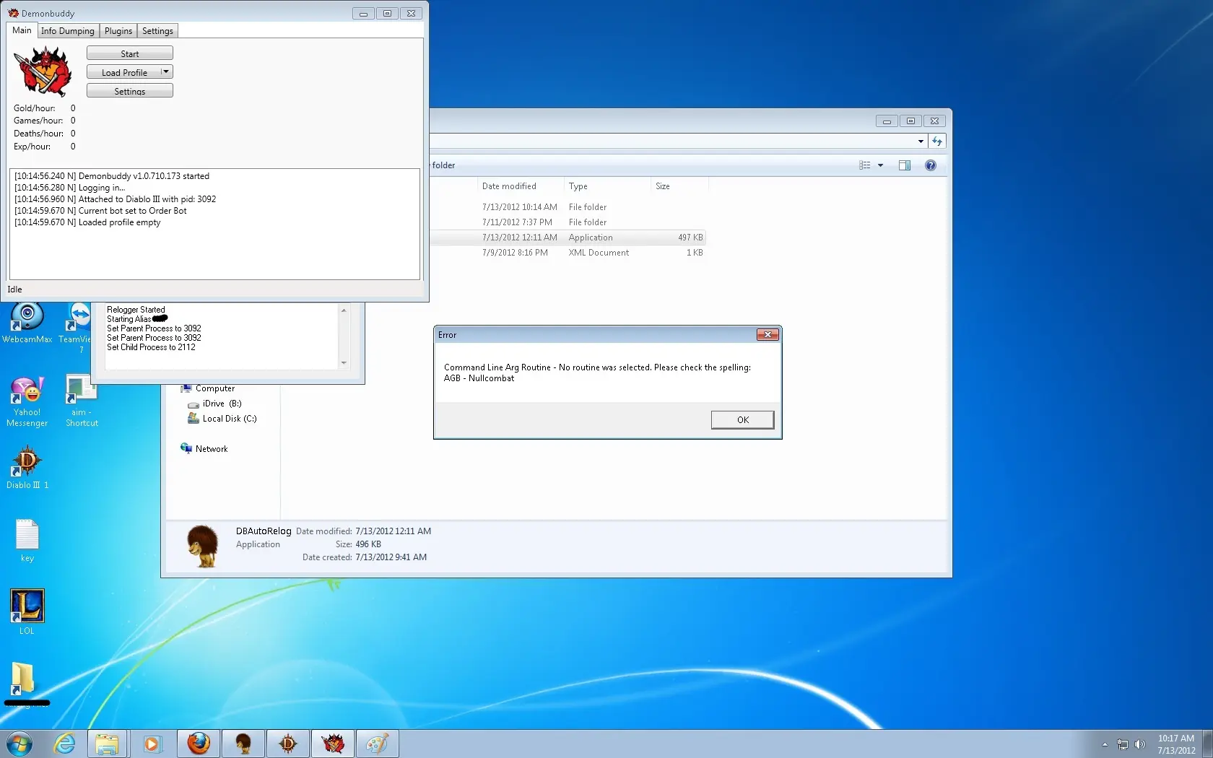Screen dimensions: 1213x758
Task: Launch Internet Explorer from the taskbar
Action: point(65,744)
